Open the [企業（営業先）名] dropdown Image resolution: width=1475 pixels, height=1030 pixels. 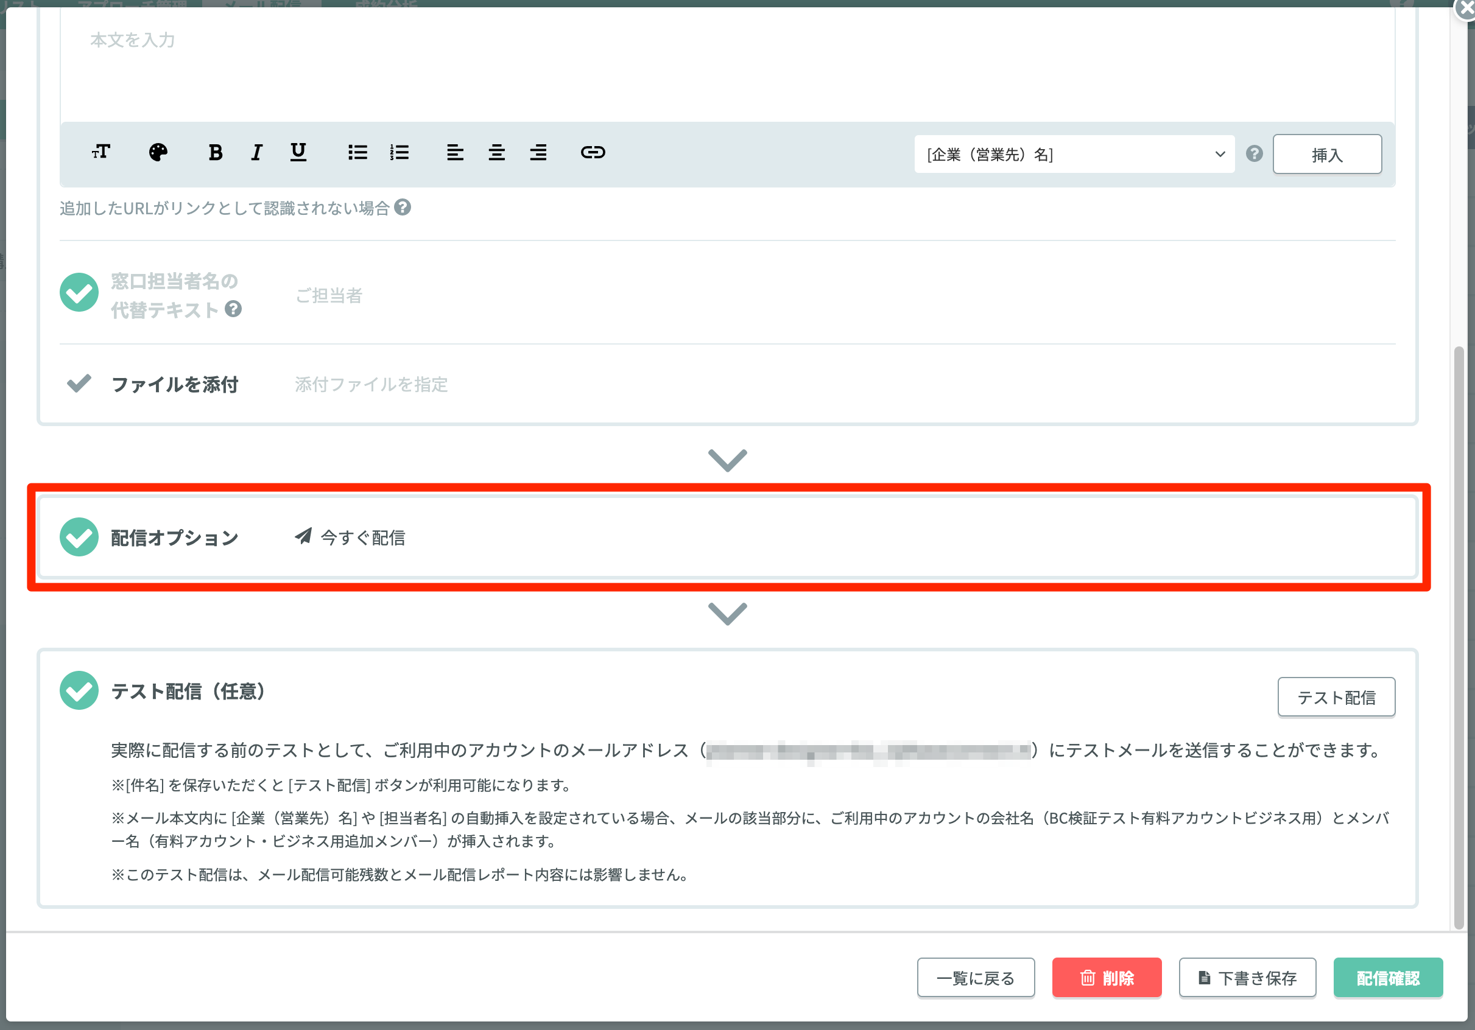(1074, 154)
